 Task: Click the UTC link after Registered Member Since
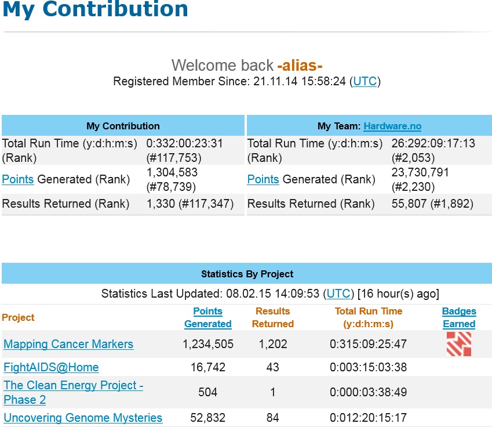(x=365, y=81)
